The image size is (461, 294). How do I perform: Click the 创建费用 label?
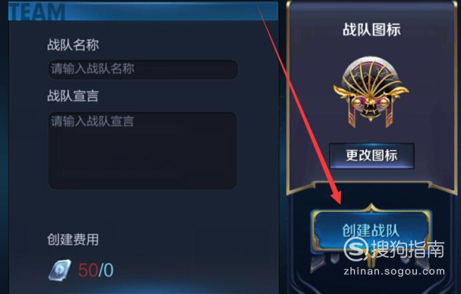[73, 239]
